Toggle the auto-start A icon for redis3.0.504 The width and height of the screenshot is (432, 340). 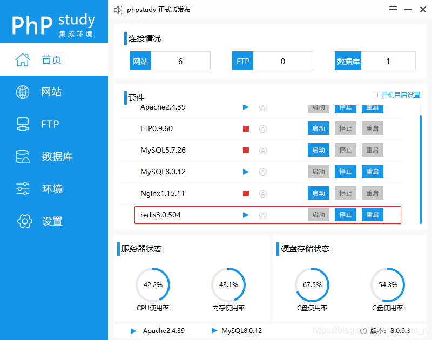[x=263, y=215]
